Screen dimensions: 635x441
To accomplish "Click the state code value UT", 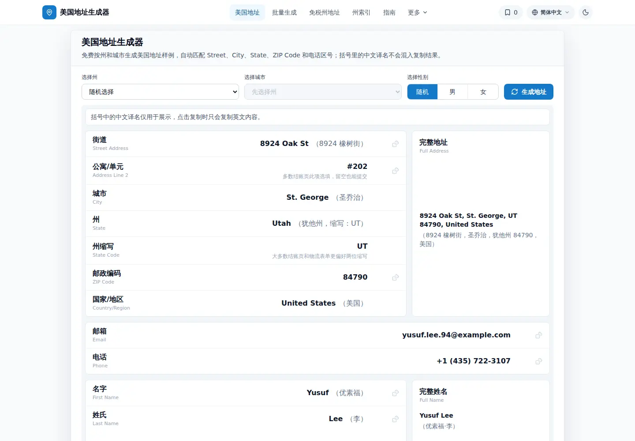I will pyautogui.click(x=362, y=246).
